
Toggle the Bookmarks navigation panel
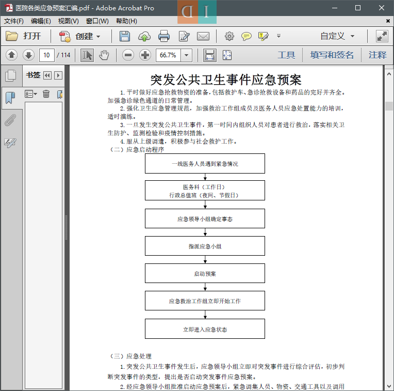pyautogui.click(x=10, y=98)
